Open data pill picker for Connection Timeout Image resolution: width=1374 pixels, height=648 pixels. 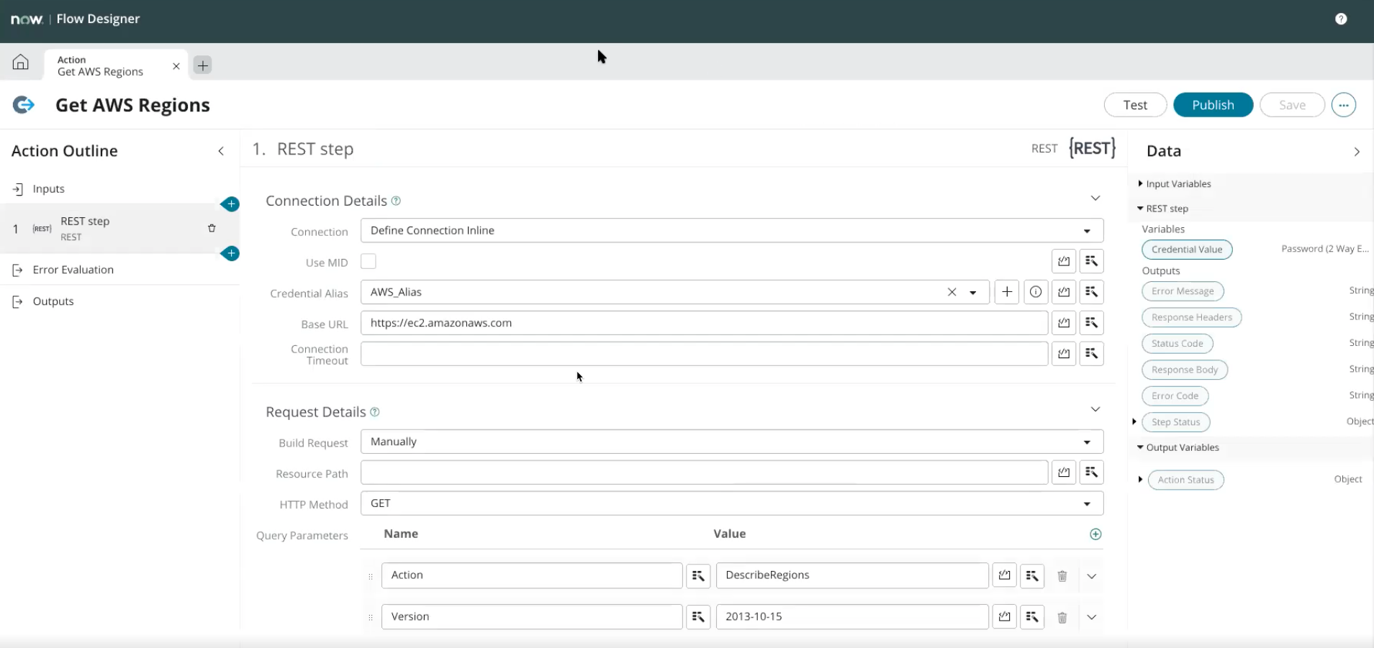[1092, 354]
